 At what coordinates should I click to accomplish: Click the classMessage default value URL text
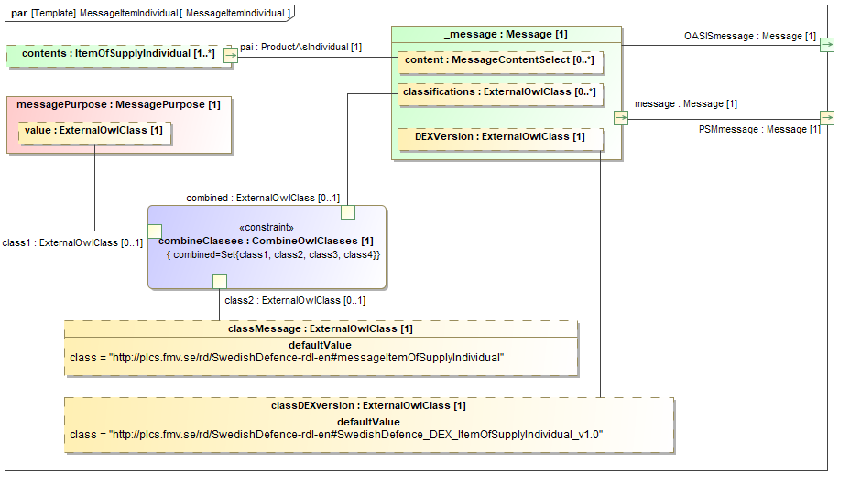pos(287,357)
